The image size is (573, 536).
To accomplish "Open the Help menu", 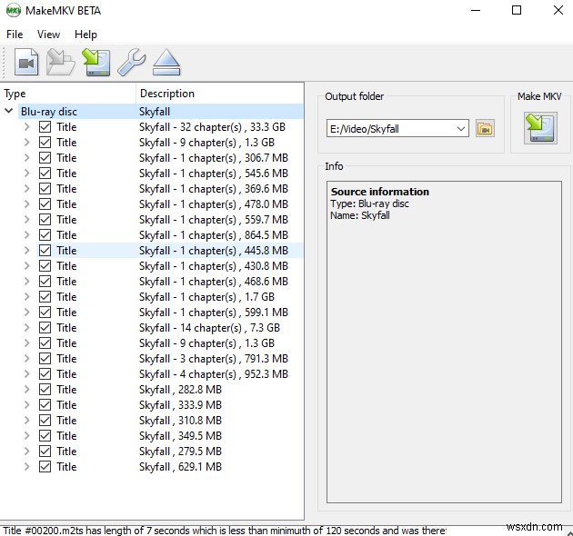I will pyautogui.click(x=85, y=35).
